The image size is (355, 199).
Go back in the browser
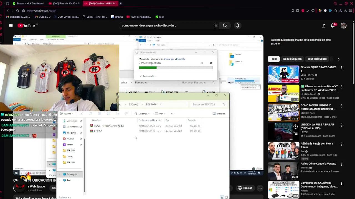click(x=7, y=11)
